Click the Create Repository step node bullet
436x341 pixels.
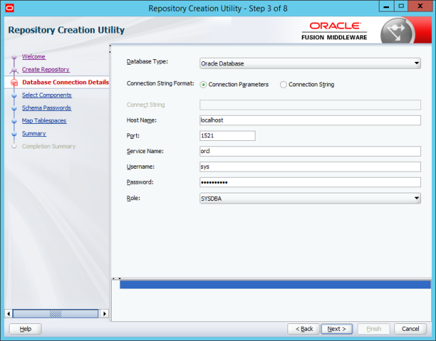click(x=14, y=70)
